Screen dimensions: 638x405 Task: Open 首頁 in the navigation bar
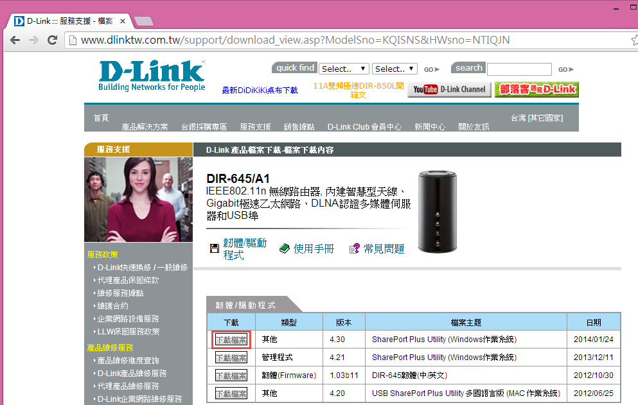pyautogui.click(x=101, y=118)
